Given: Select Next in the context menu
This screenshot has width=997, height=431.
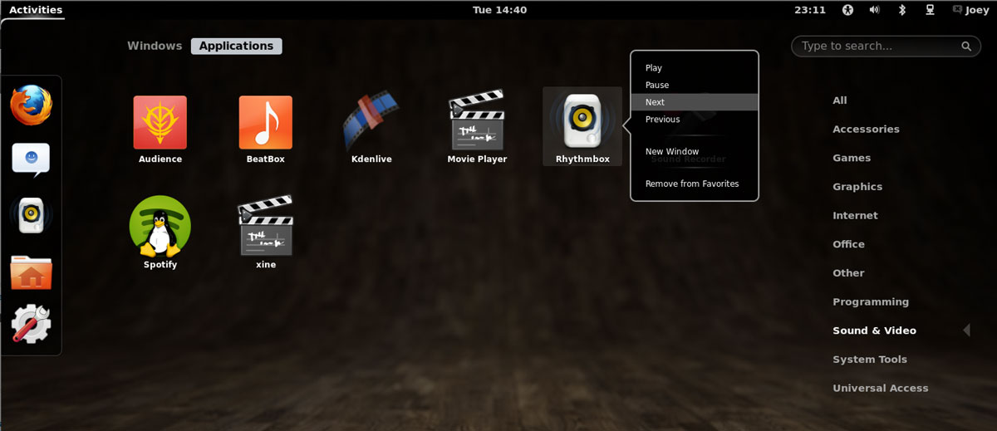Looking at the screenshot, I should click(x=694, y=102).
